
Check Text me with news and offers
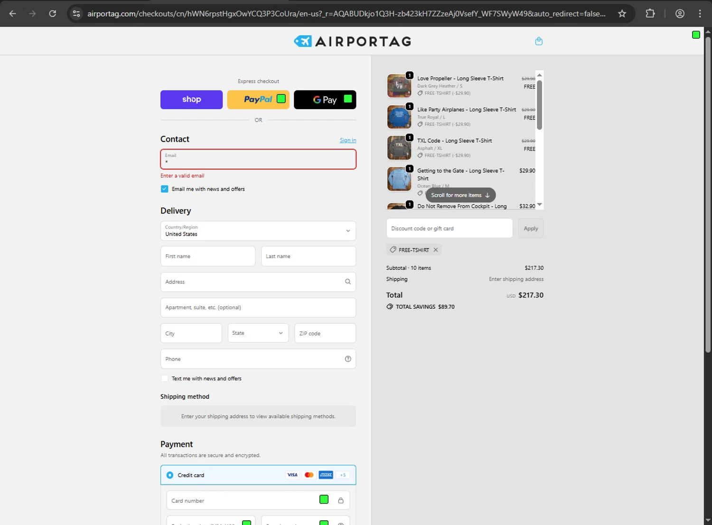[x=164, y=378]
